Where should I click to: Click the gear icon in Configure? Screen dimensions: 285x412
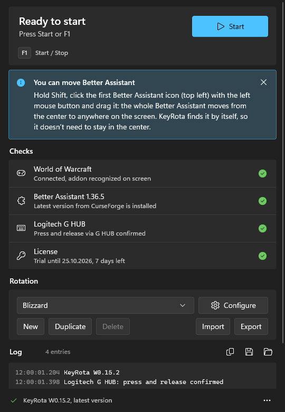(x=215, y=305)
